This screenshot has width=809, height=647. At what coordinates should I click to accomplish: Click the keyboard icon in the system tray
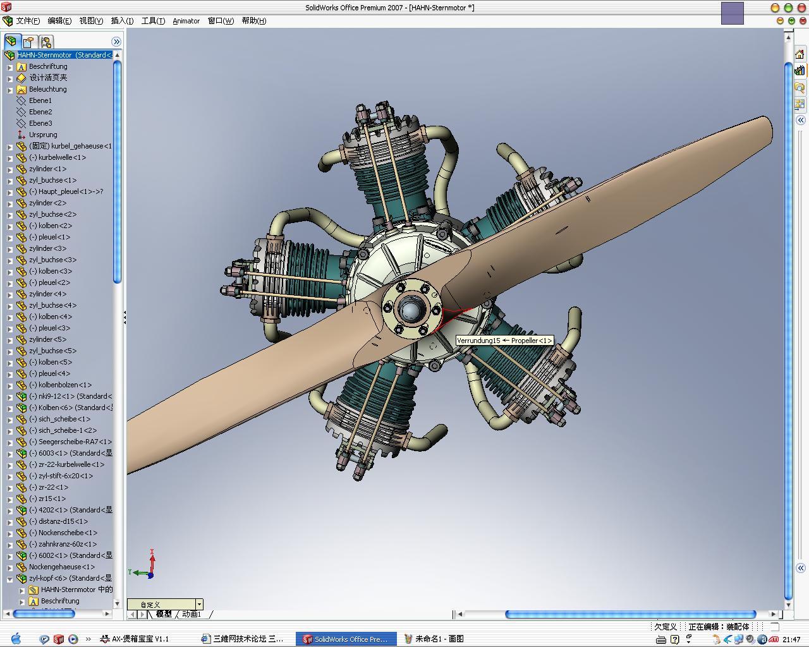pos(661,639)
